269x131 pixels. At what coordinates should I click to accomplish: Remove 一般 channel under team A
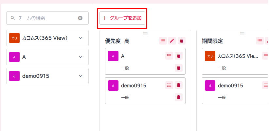tap(179, 68)
